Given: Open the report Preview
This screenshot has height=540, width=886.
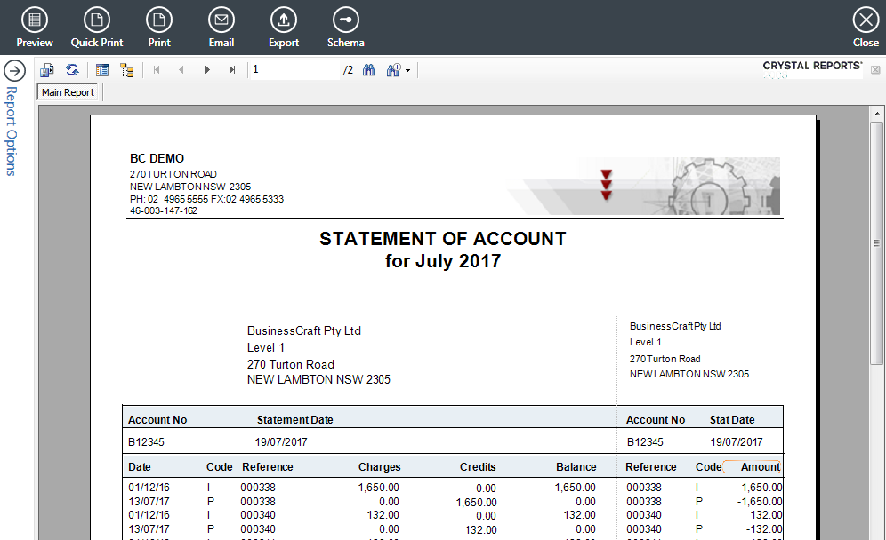Looking at the screenshot, I should point(35,27).
